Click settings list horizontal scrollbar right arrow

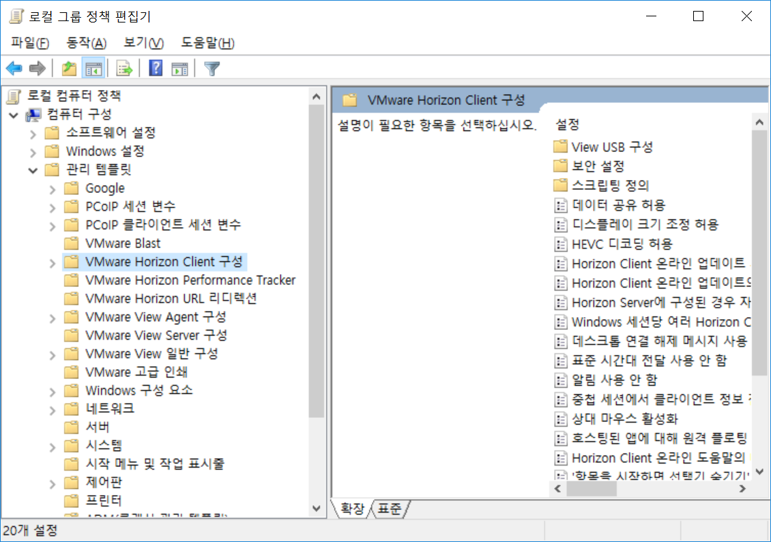pyautogui.click(x=742, y=489)
